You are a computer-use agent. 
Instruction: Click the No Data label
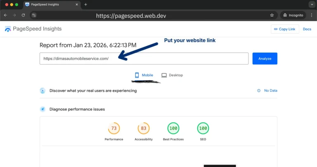[271, 91]
